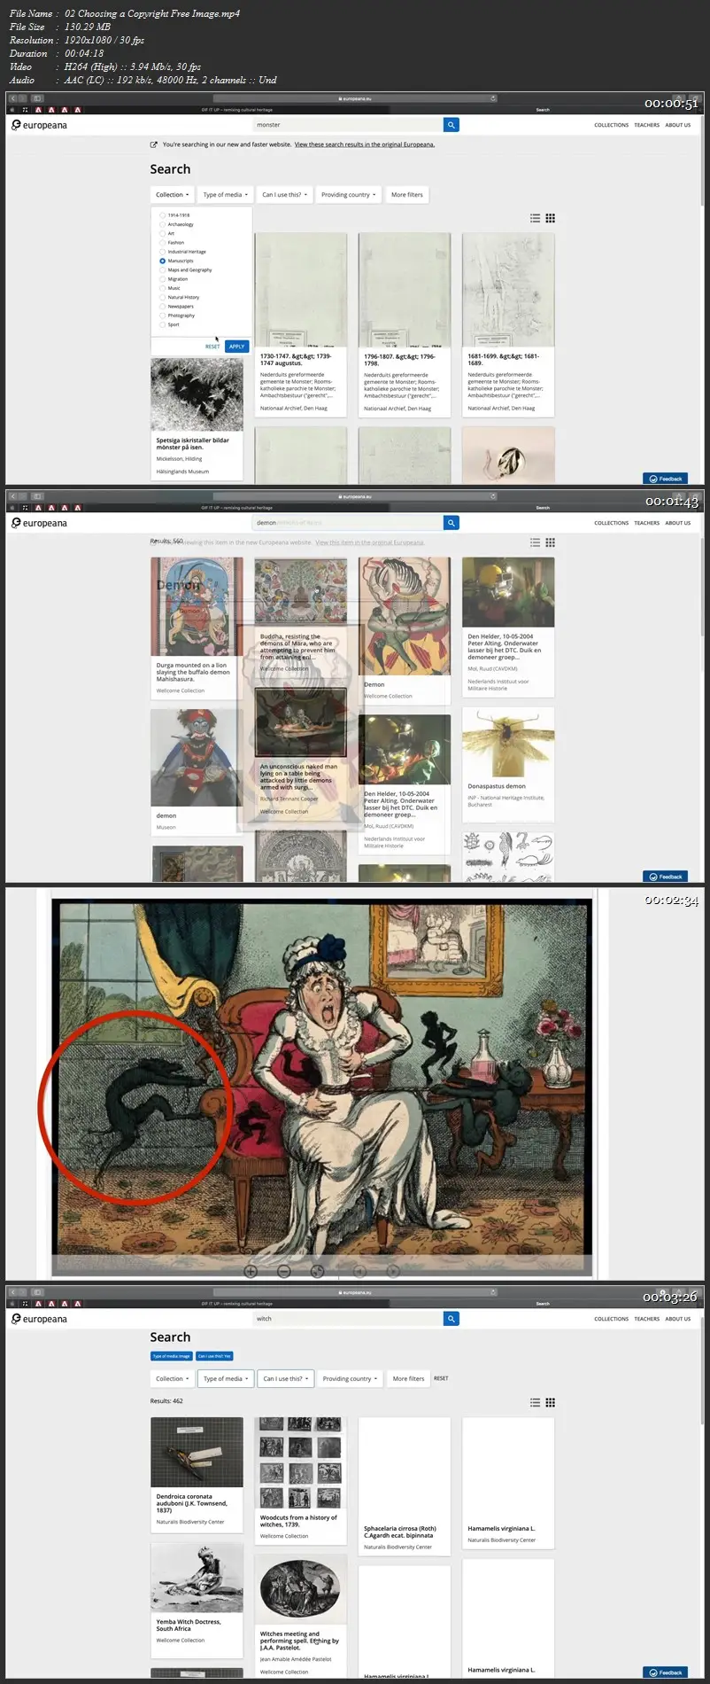Open 'Spetsiga iskristaller bildar mönster på isen' result

(x=197, y=419)
